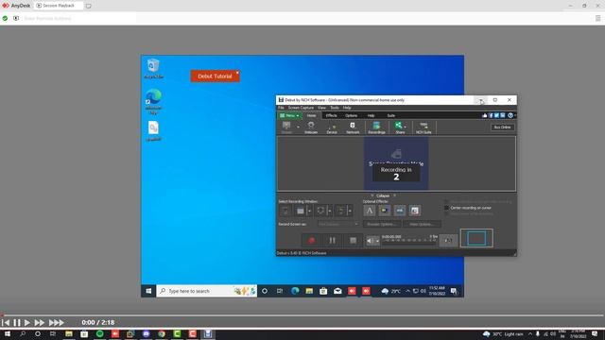Open AnyDesk Session Playback tab
This screenshot has width=605, height=340.
(58, 6)
